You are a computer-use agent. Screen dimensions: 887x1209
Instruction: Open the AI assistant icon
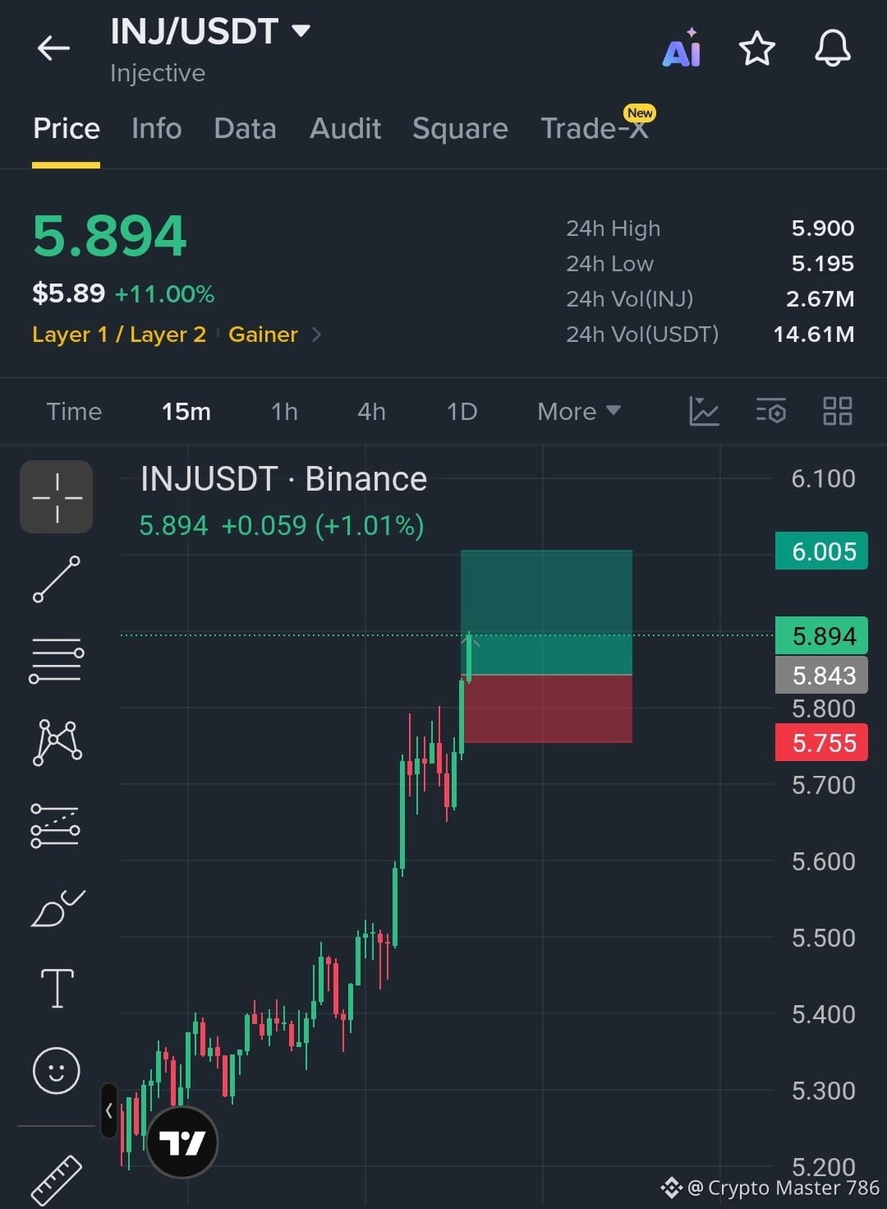(682, 48)
